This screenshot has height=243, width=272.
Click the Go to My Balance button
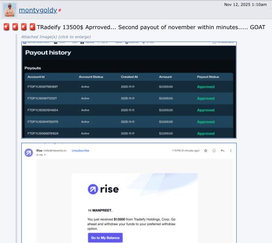(105, 238)
